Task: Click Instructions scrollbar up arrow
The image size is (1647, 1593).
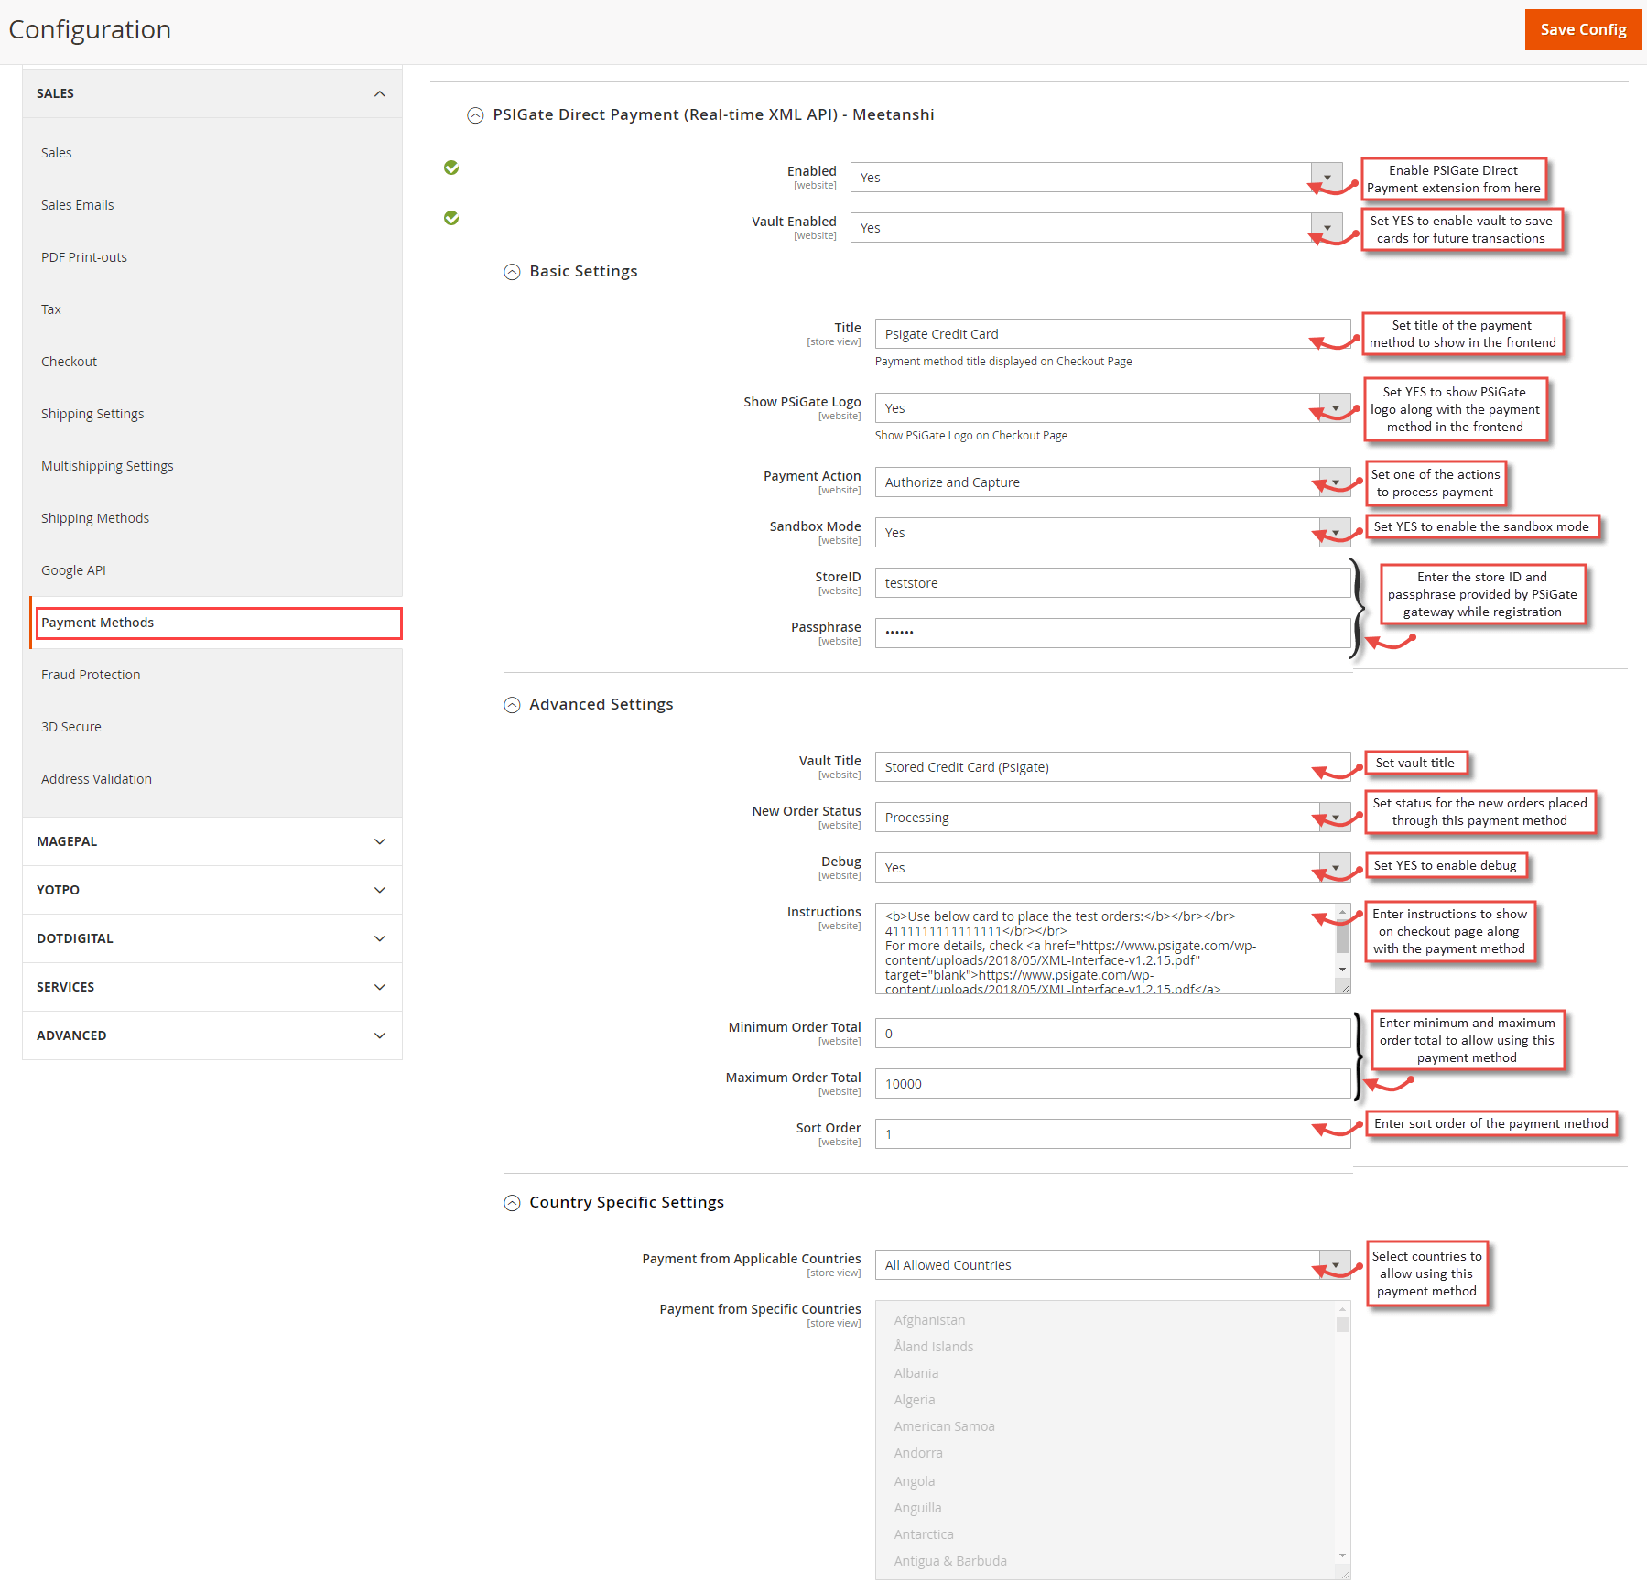Action: pyautogui.click(x=1343, y=912)
